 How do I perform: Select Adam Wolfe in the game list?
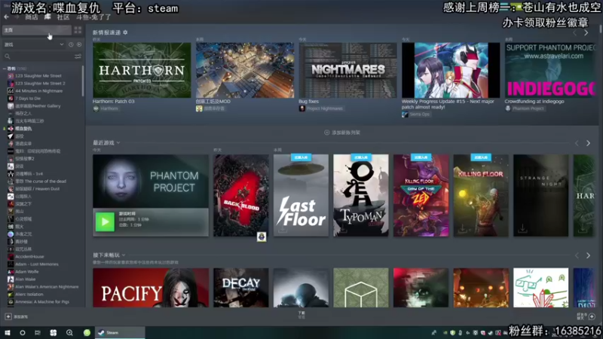[x=26, y=271]
